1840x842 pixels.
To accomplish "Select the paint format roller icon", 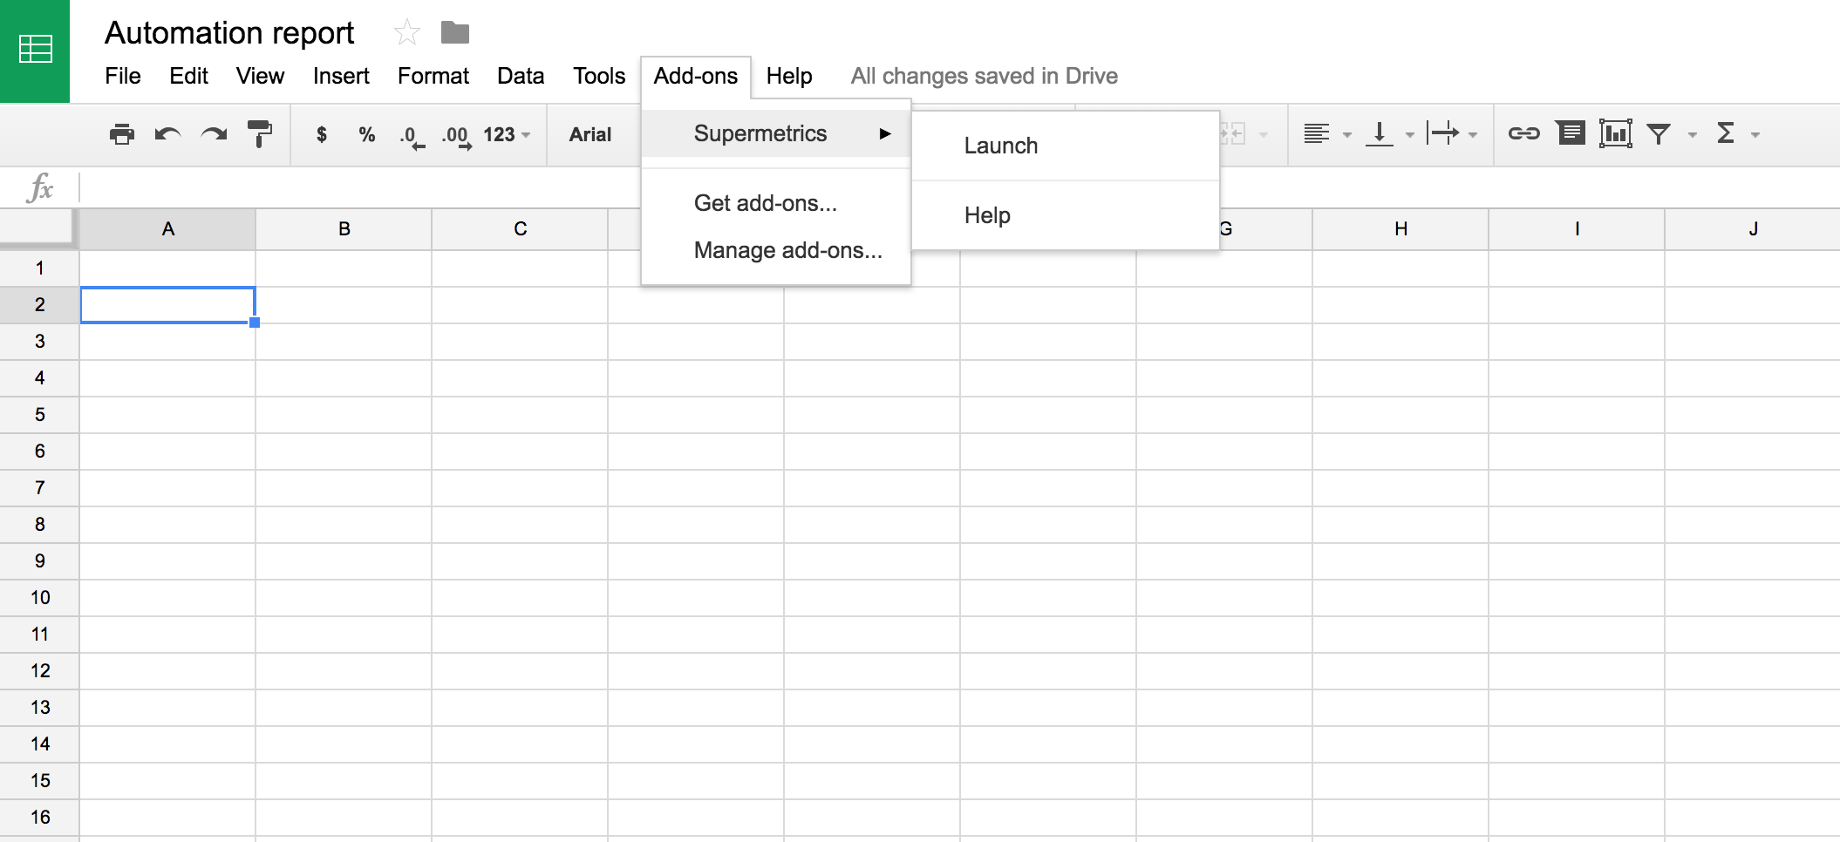I will click(x=259, y=134).
